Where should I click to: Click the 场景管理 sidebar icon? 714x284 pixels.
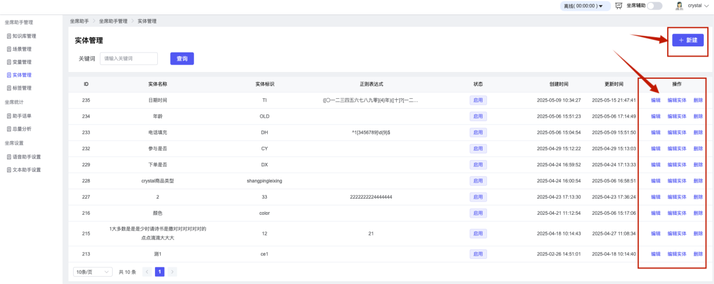tap(9, 49)
